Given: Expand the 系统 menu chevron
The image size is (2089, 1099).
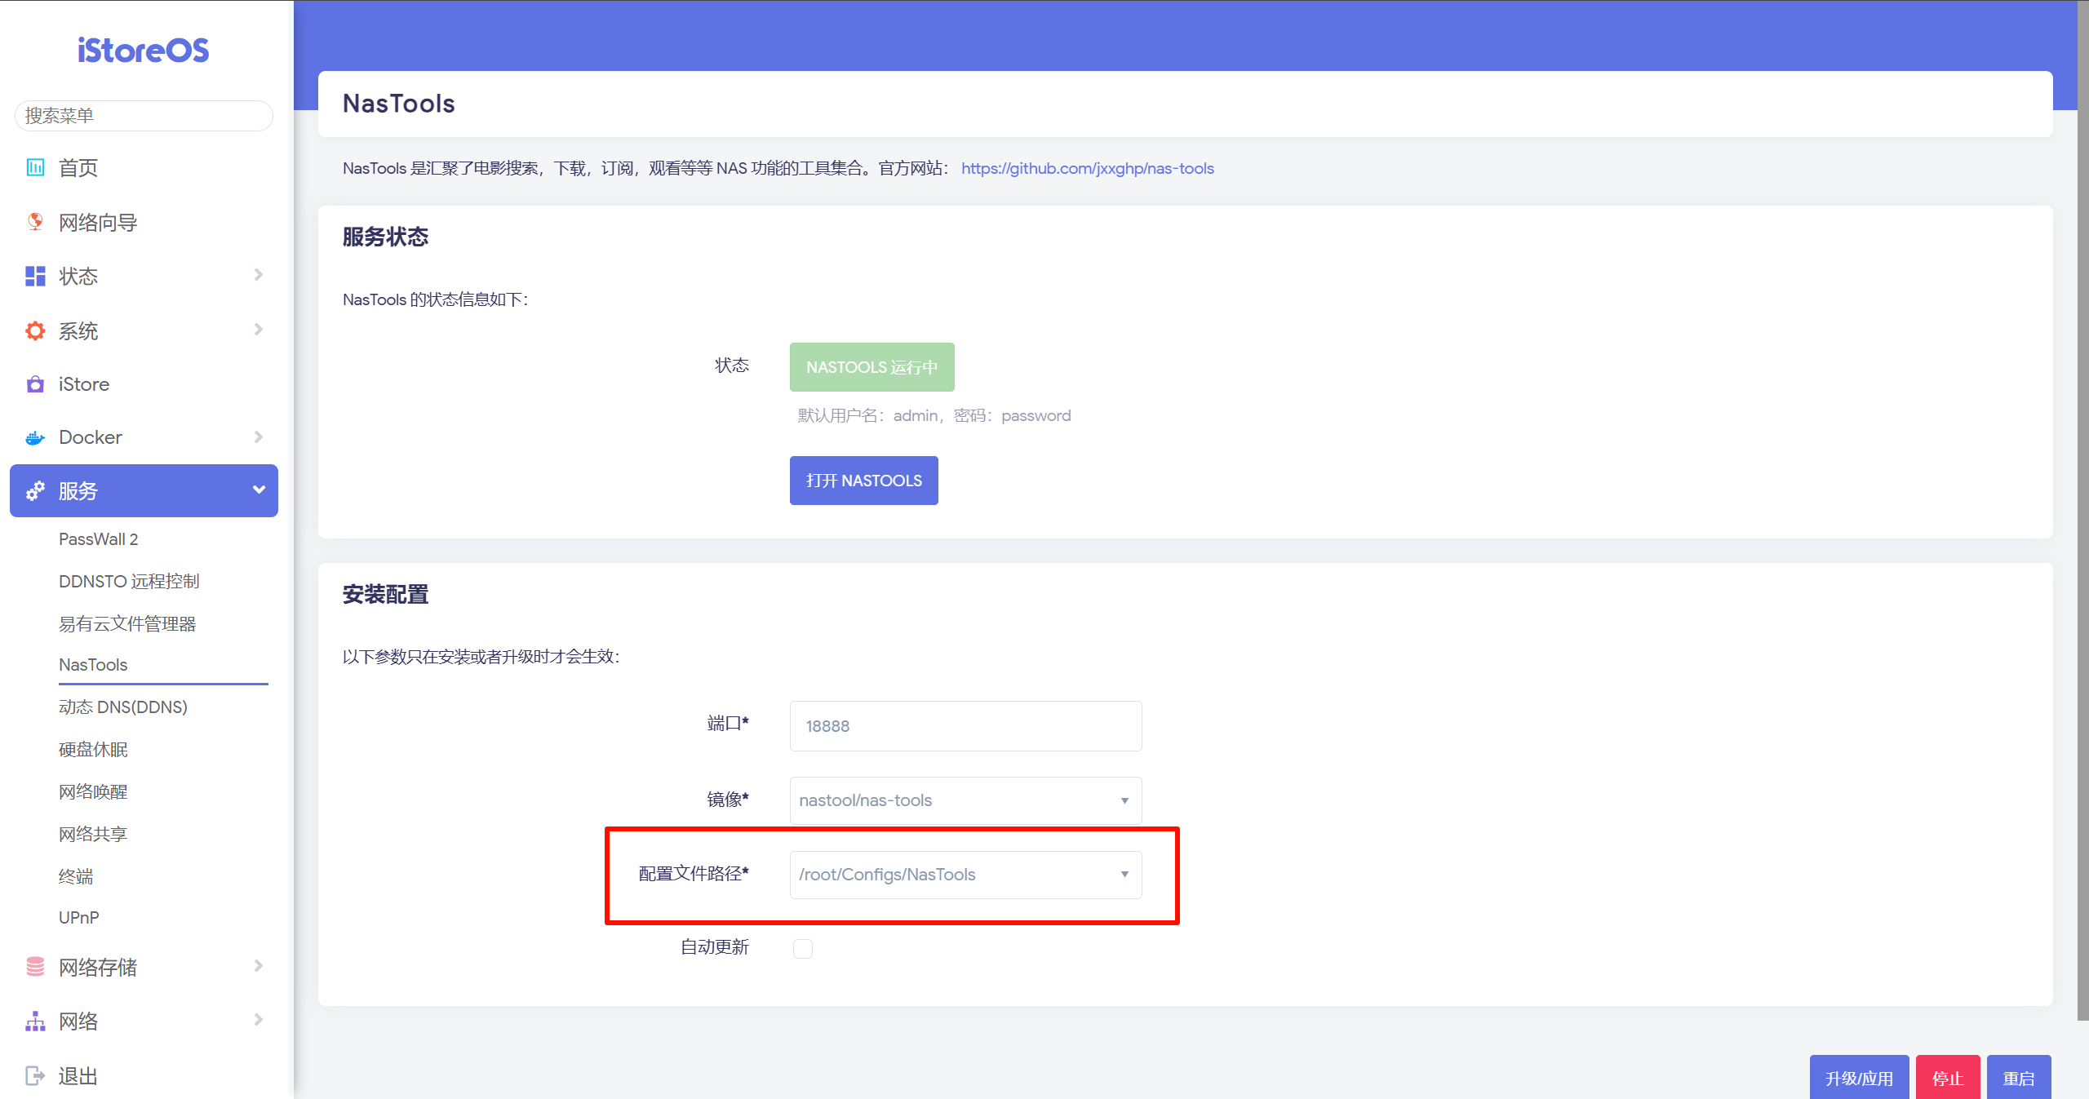Looking at the screenshot, I should pos(259,330).
